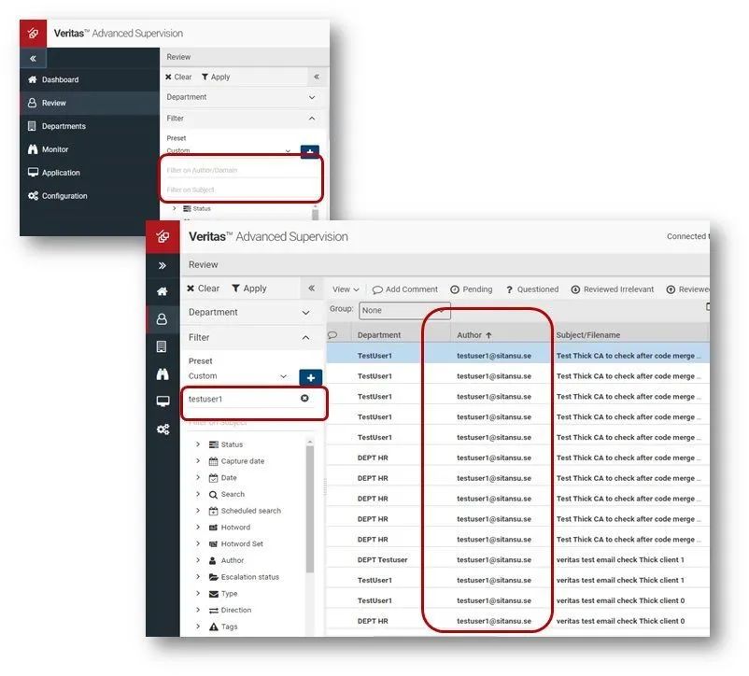Click plus preset button in back window
Screen dimensions: 749x676
point(309,152)
